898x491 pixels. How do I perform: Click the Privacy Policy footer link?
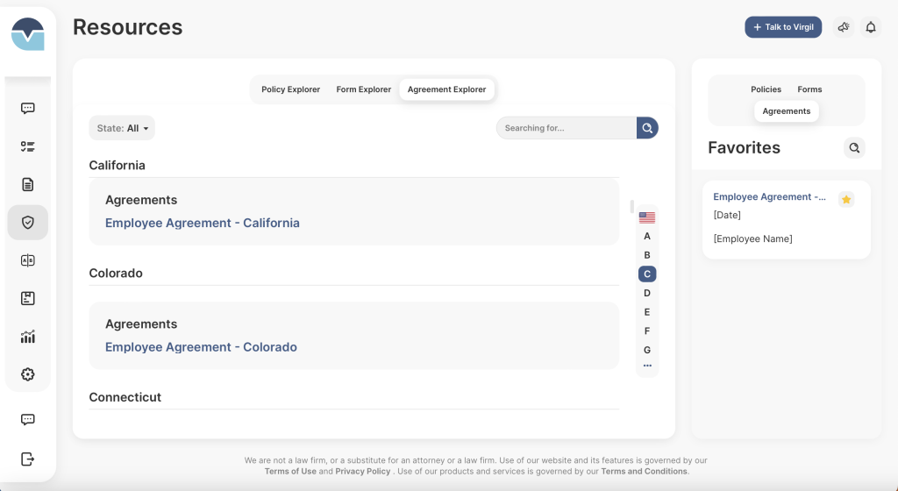click(362, 471)
